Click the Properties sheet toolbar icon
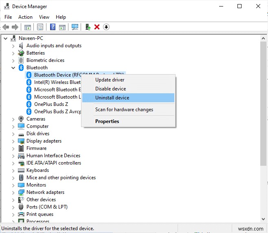 tap(40, 27)
